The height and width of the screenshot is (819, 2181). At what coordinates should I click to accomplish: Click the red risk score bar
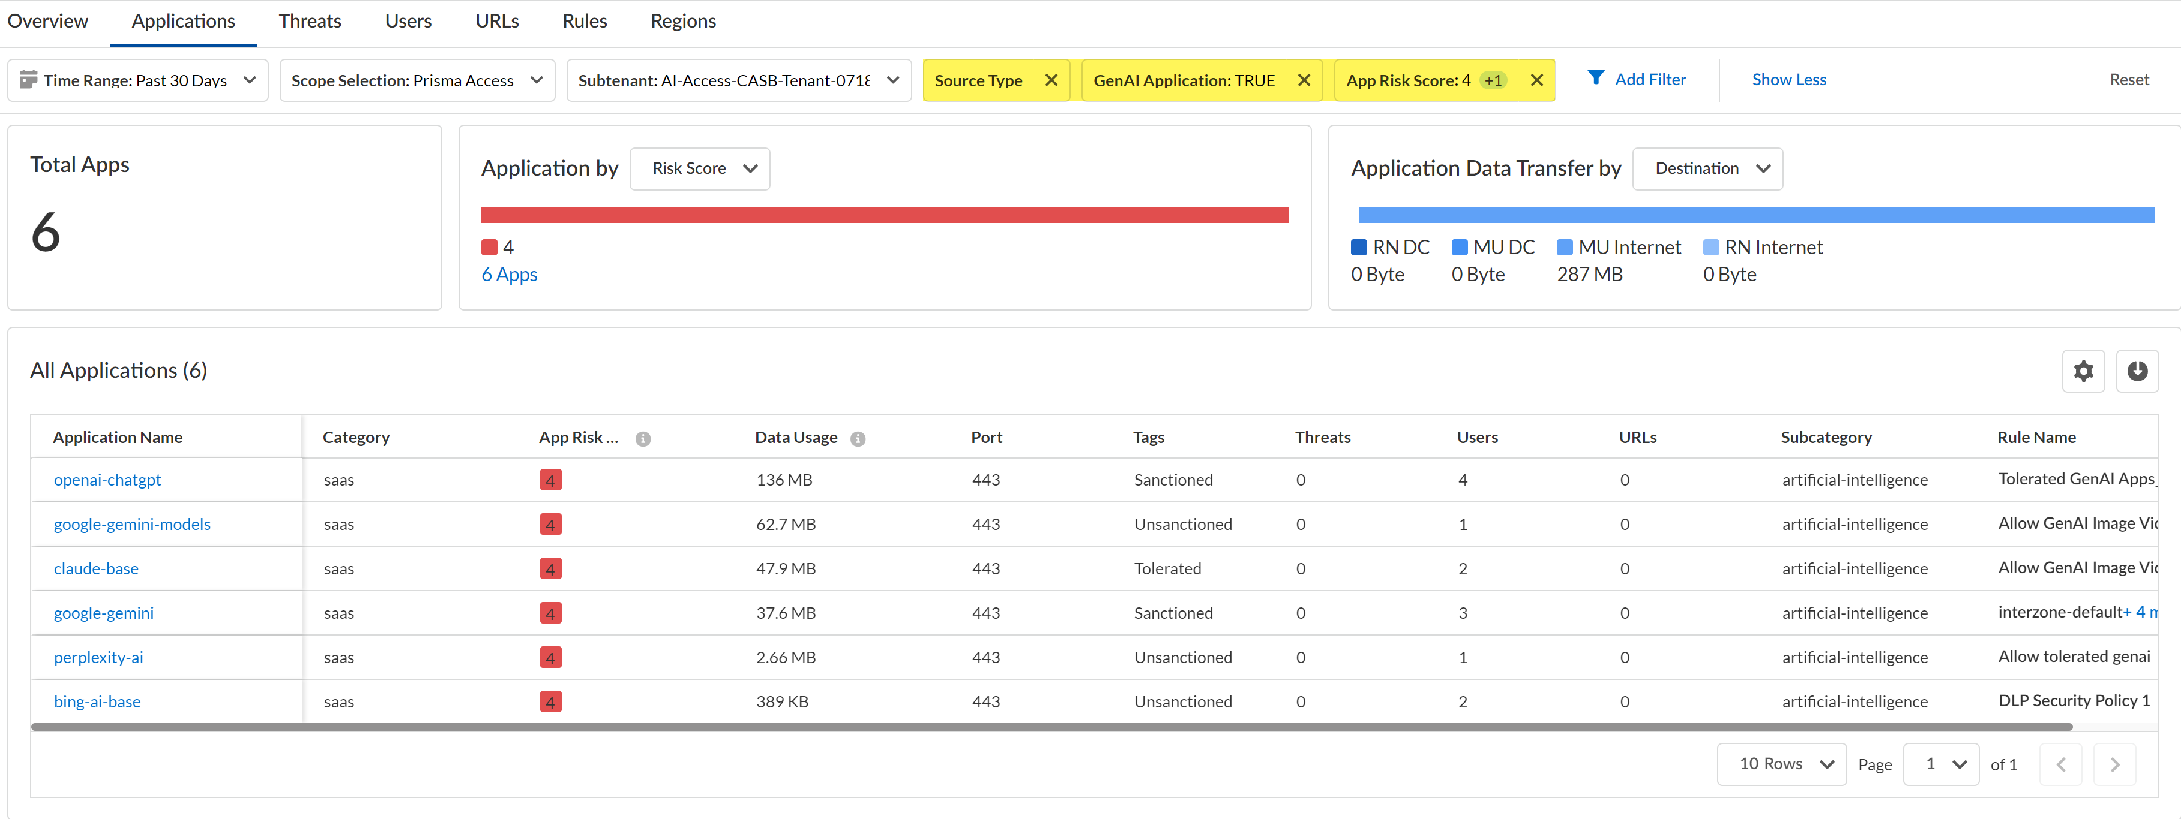click(884, 215)
